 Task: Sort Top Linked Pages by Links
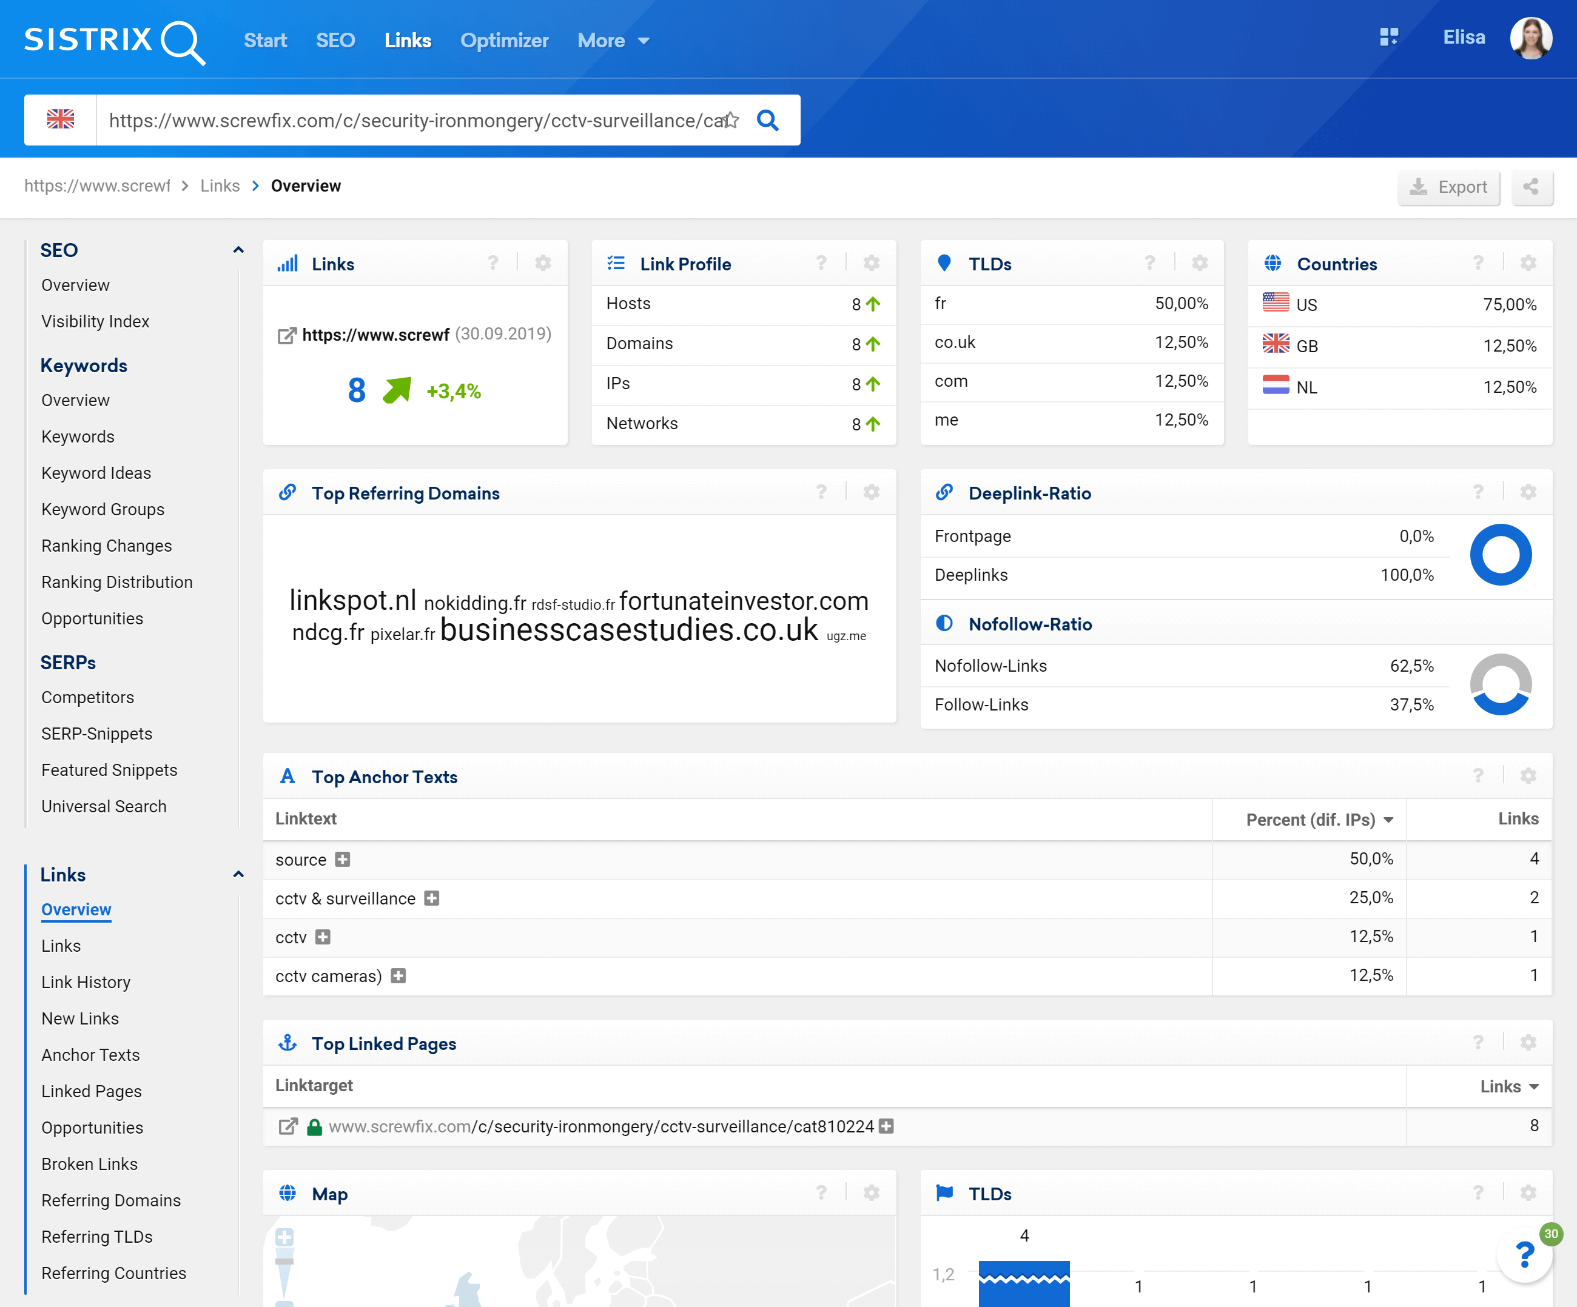[1510, 1086]
